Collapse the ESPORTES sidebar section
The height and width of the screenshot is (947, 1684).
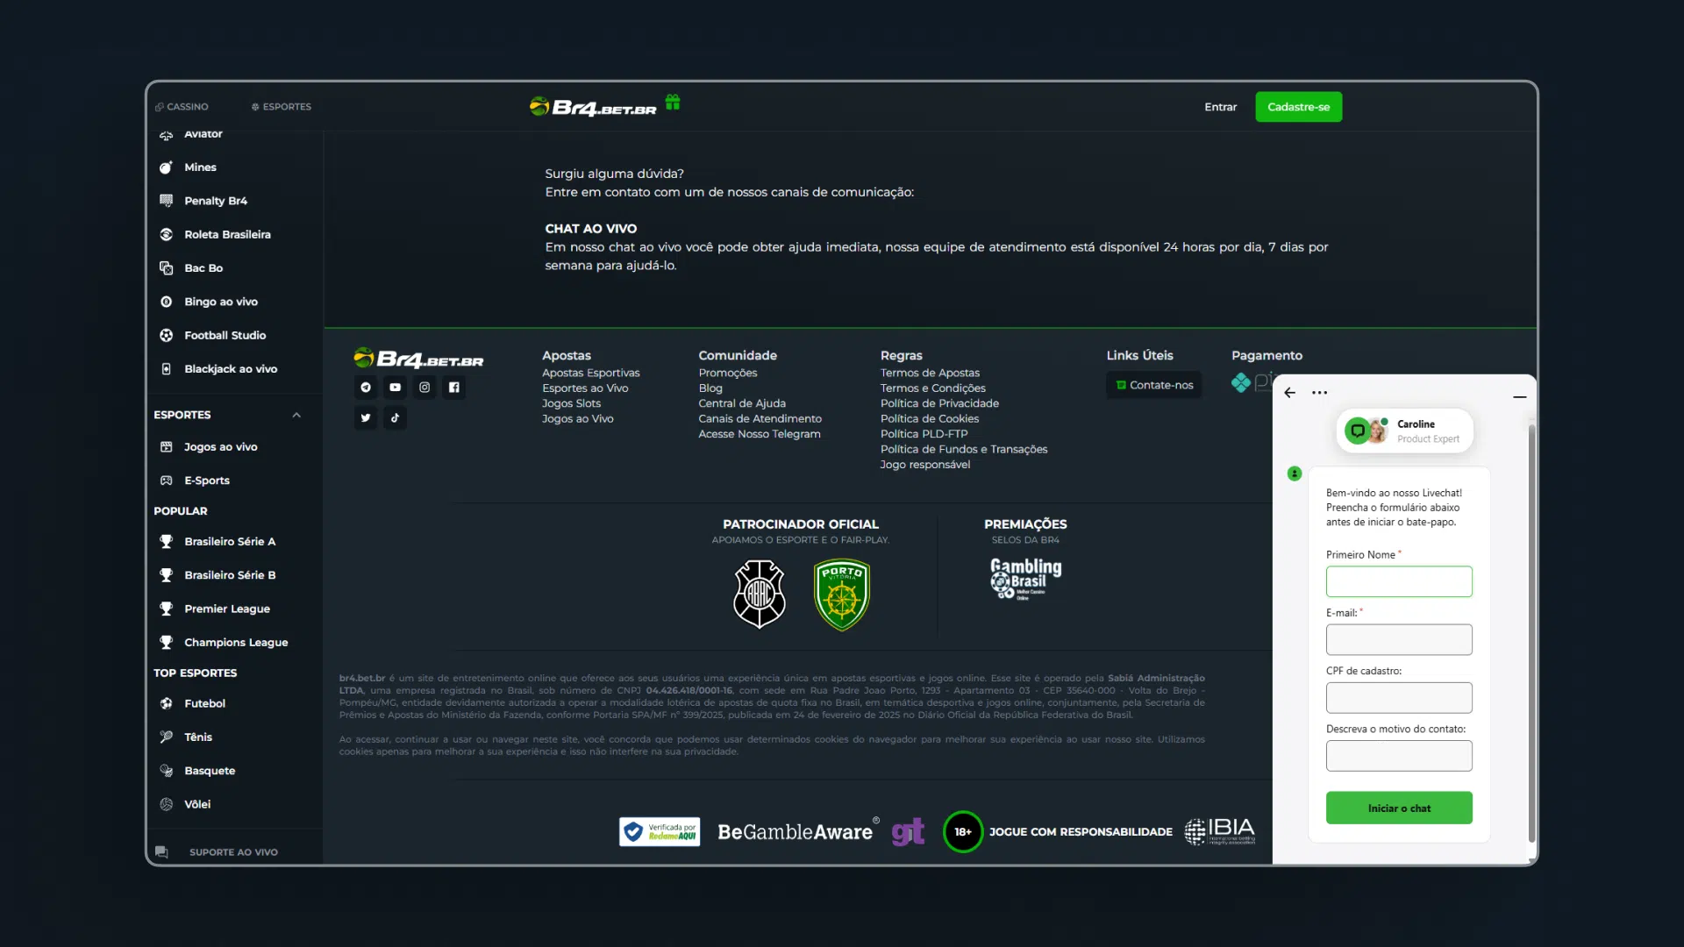point(296,415)
